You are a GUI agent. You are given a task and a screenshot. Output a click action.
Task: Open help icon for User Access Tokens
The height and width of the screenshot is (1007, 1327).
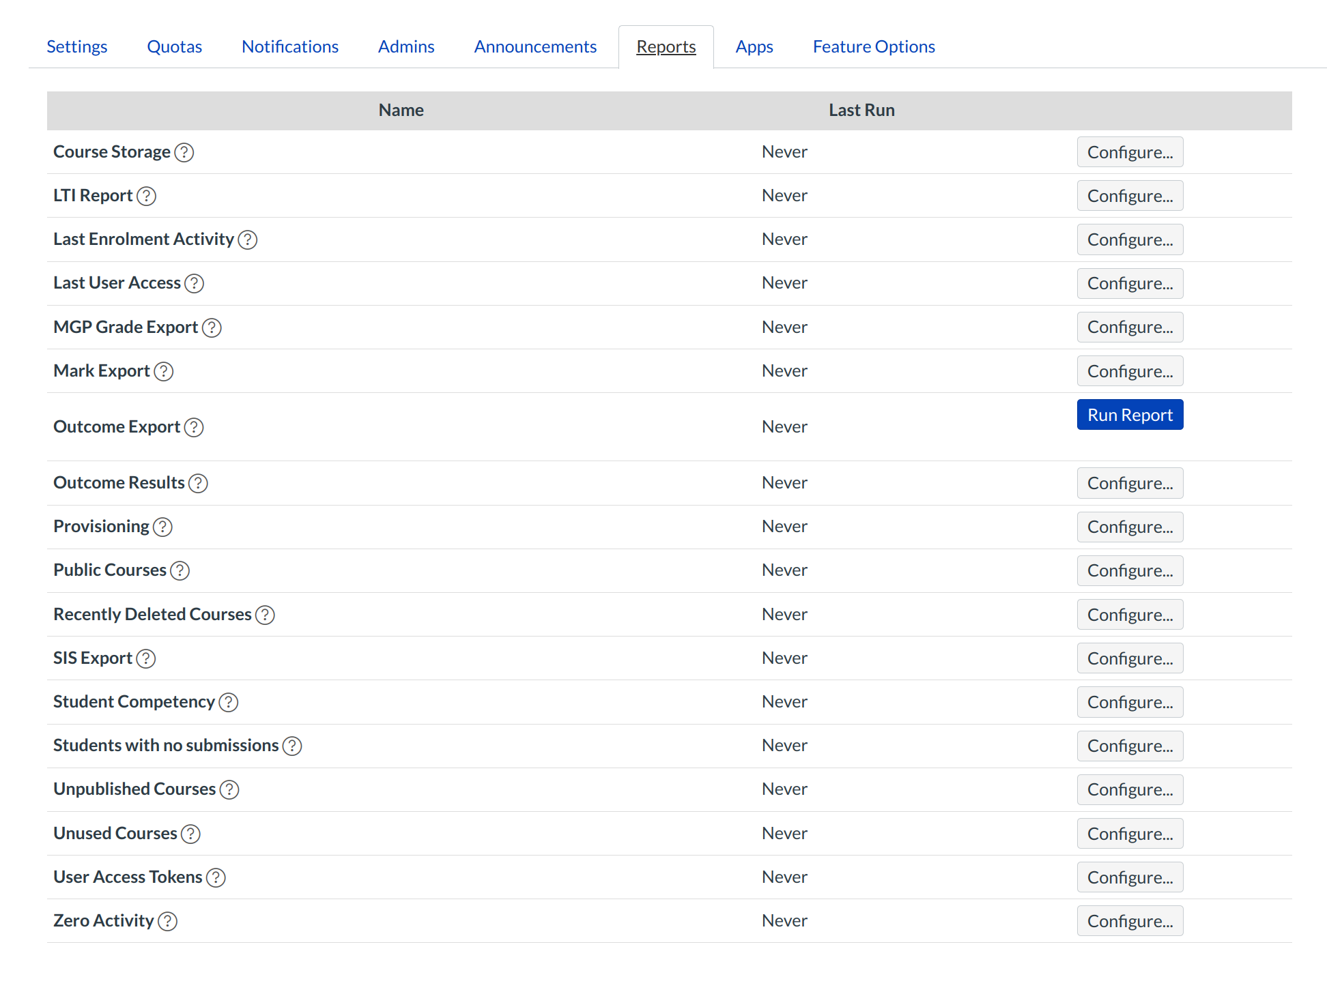(216, 878)
